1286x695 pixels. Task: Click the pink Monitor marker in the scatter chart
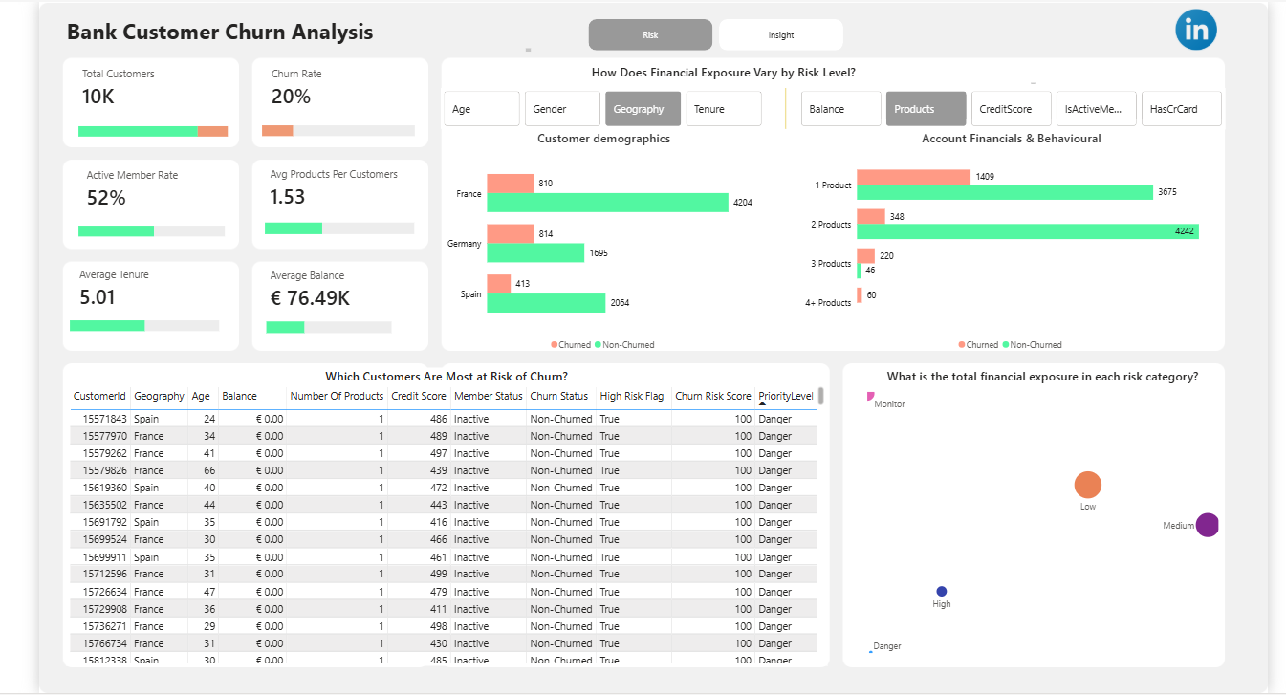[870, 394]
